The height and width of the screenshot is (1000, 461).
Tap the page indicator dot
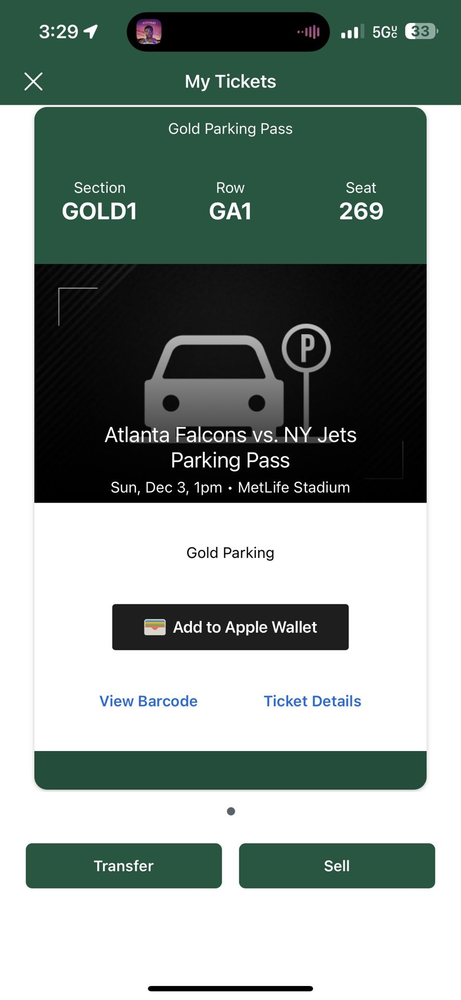(x=231, y=811)
